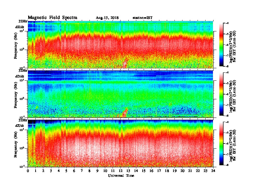Click the "21" hour tick label

pyautogui.click(x=190, y=171)
